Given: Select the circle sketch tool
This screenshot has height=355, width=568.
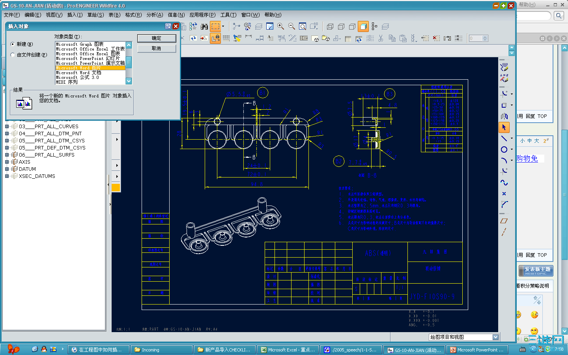Looking at the screenshot, I should click(x=504, y=149).
